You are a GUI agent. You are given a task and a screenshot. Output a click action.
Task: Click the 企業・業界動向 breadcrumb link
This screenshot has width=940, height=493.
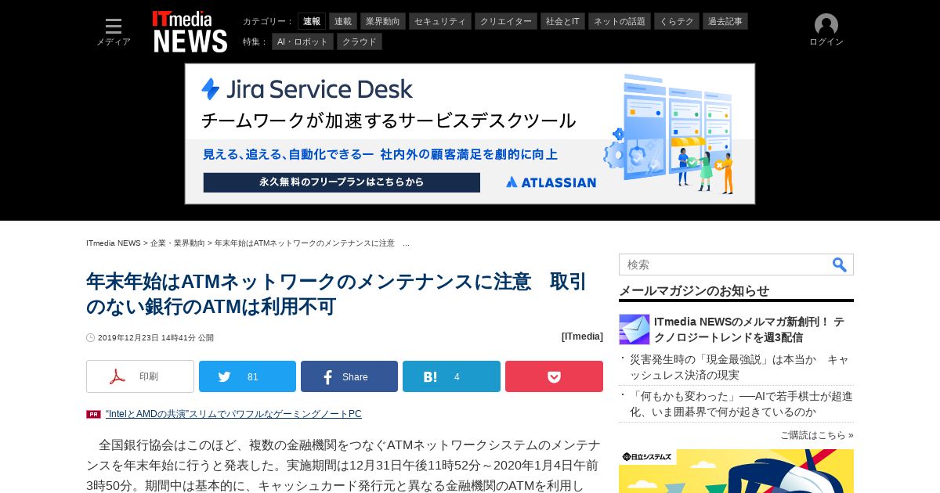click(x=178, y=243)
